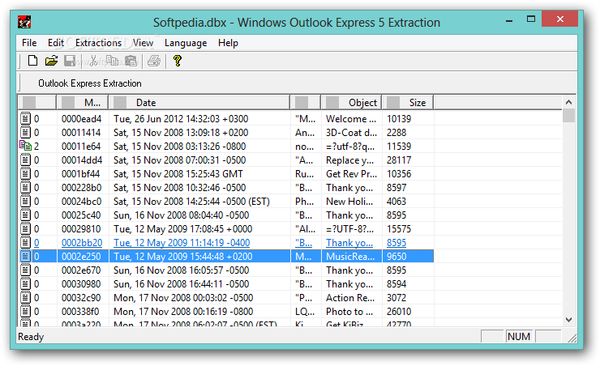600x366 pixels.
Task: Click the Open folder toolbar icon
Action: (51, 61)
